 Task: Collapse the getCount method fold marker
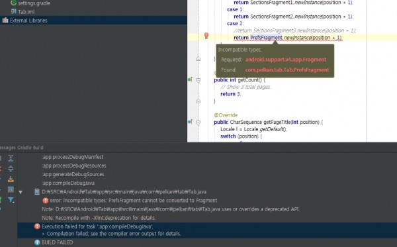[198, 80]
